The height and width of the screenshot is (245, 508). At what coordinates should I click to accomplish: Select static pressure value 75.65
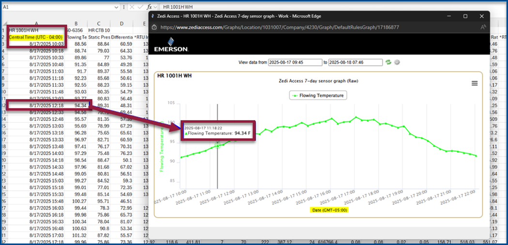99,132
